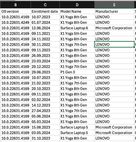Click X1 Yoga 7th Gen in the 27.04.2023 row
This screenshot has height=142, width=136.
pyautogui.click(x=77, y=111)
